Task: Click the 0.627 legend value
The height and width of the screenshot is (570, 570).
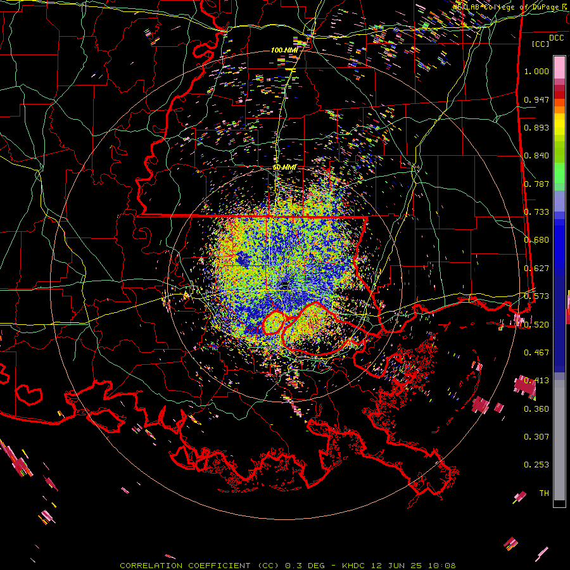Action: tap(536, 269)
